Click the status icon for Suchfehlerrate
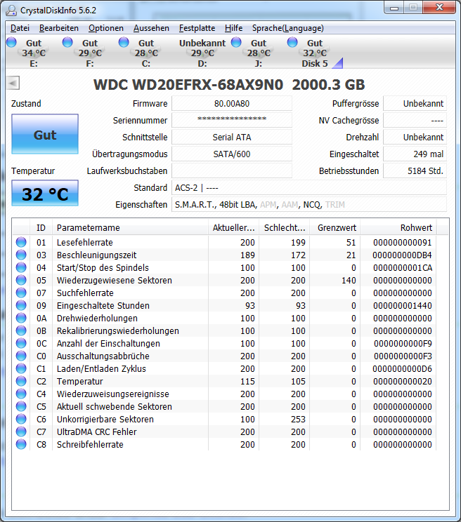The height and width of the screenshot is (522, 461). click(21, 293)
